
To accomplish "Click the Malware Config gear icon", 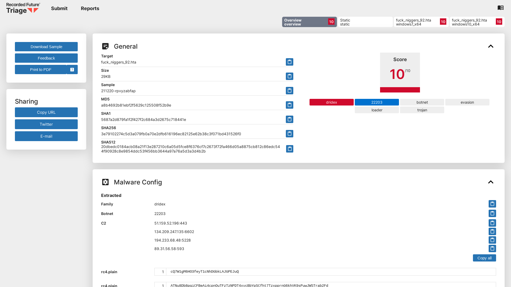I will pyautogui.click(x=105, y=182).
